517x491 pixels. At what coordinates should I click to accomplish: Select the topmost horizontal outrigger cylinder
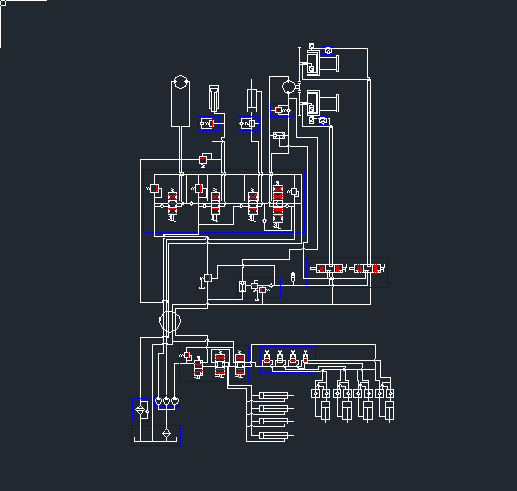click(x=276, y=395)
